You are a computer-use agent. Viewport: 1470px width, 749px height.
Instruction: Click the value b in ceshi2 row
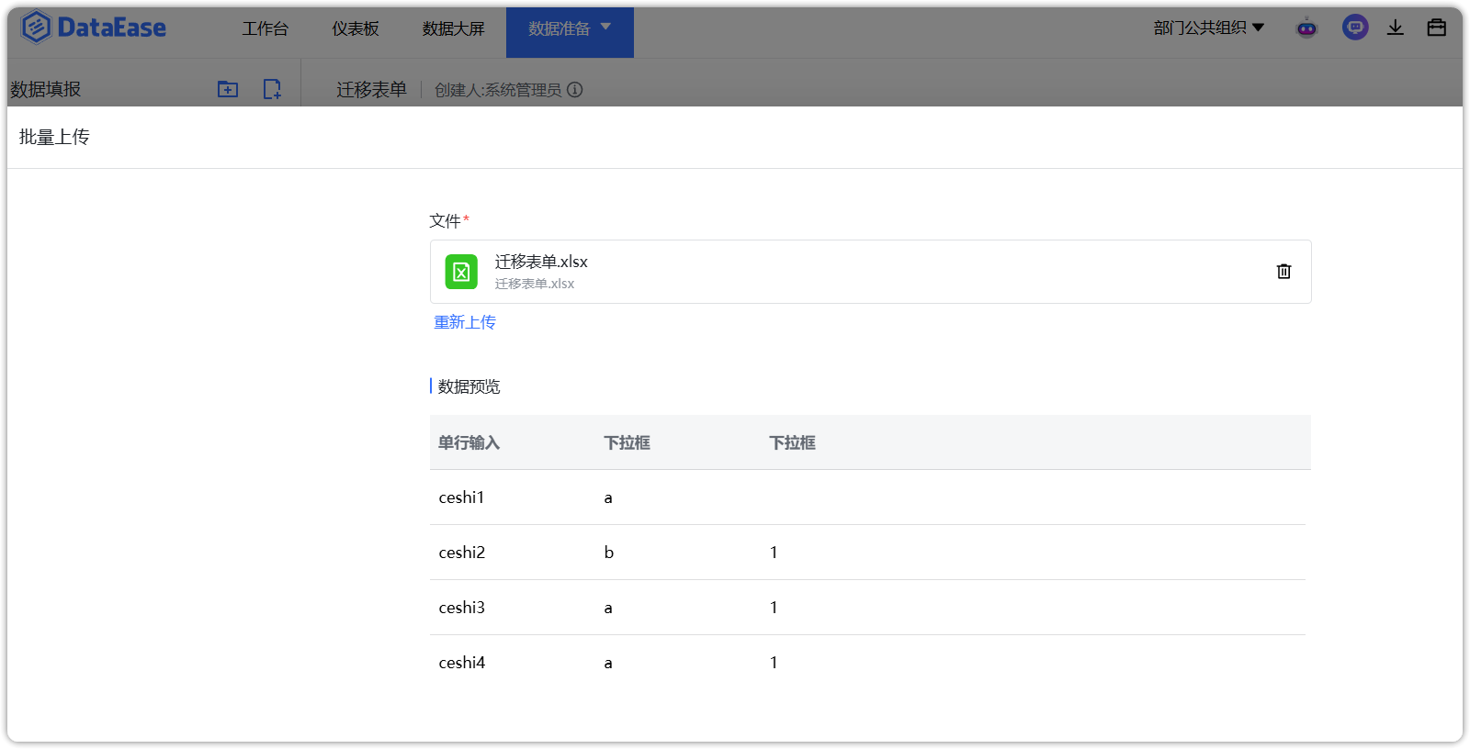click(x=608, y=553)
